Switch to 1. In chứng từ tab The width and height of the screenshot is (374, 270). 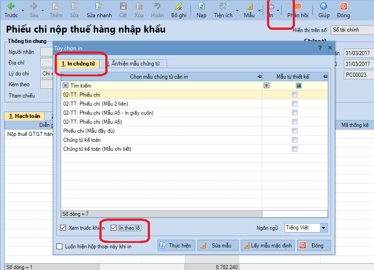pyautogui.click(x=78, y=64)
